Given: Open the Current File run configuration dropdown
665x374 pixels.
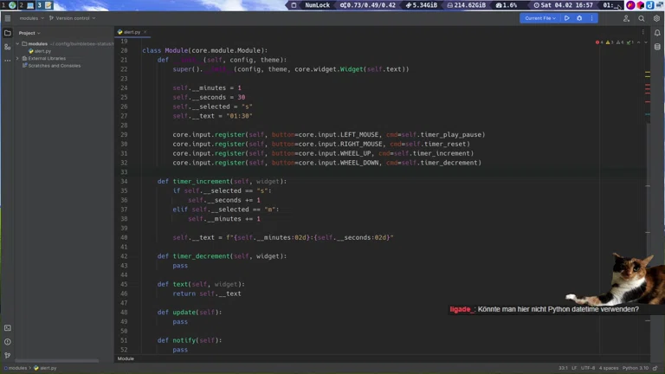Looking at the screenshot, I should [540, 18].
